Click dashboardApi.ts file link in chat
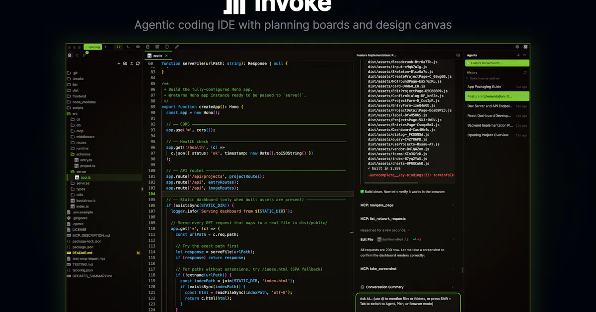596x312 pixels. pyautogui.click(x=393, y=239)
